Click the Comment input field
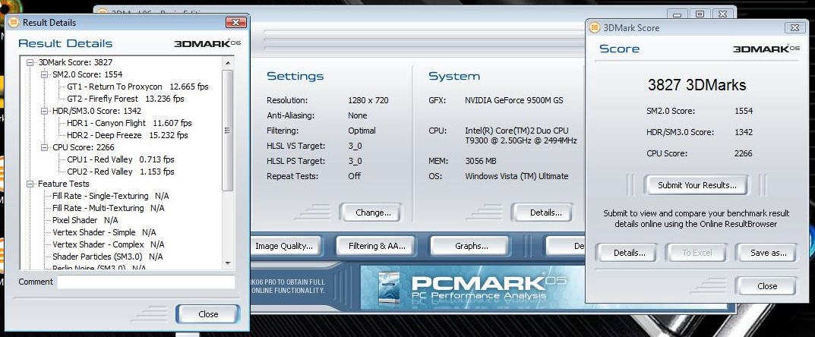Viewport: 815px width, 337px height. 146,282
